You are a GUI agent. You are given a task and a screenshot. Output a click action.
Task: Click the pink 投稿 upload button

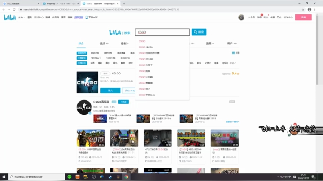303,17
